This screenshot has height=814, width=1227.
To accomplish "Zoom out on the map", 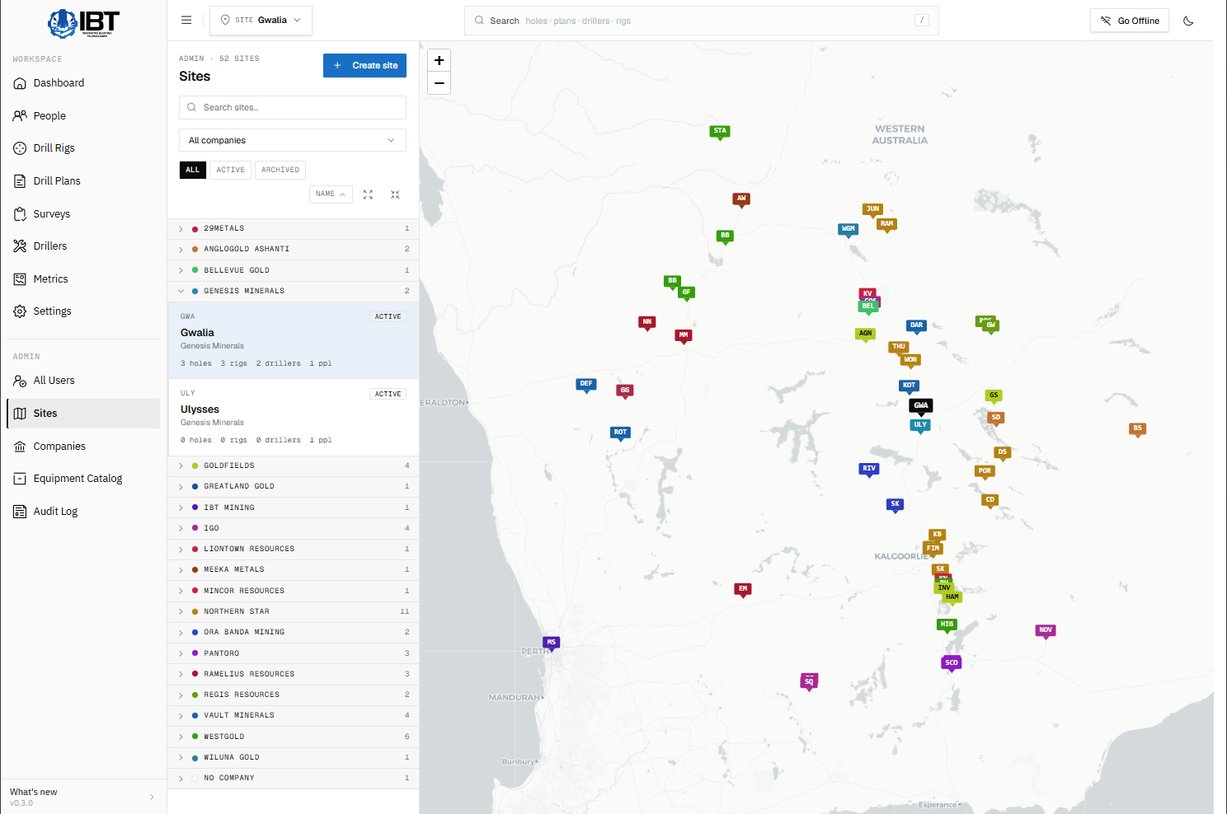I will pyautogui.click(x=440, y=83).
